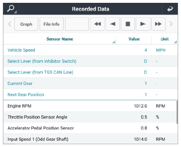Open the File Info panel
This screenshot has width=181, height=147.
pos(51,24)
